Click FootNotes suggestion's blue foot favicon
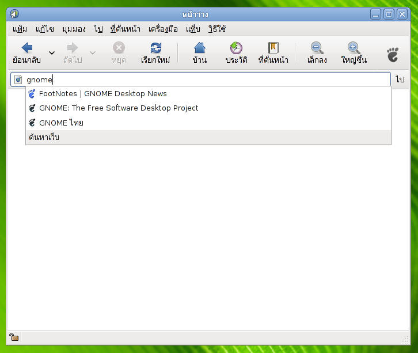The width and height of the screenshot is (418, 353). tap(32, 94)
